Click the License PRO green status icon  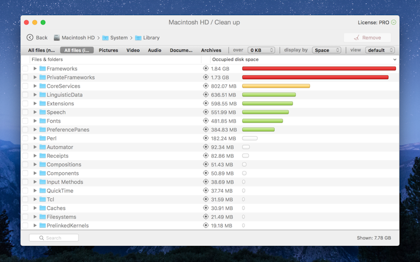click(394, 23)
